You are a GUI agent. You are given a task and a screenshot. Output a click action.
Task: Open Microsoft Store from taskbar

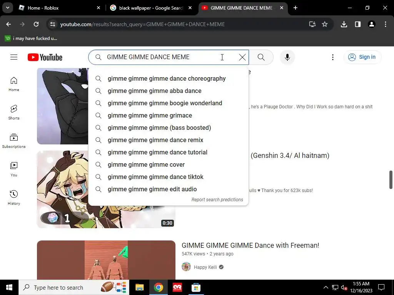[x=196, y=287]
